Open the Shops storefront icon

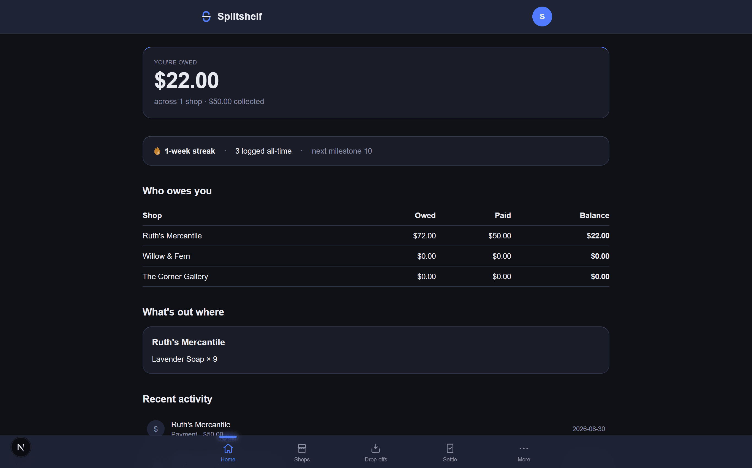coord(302,448)
